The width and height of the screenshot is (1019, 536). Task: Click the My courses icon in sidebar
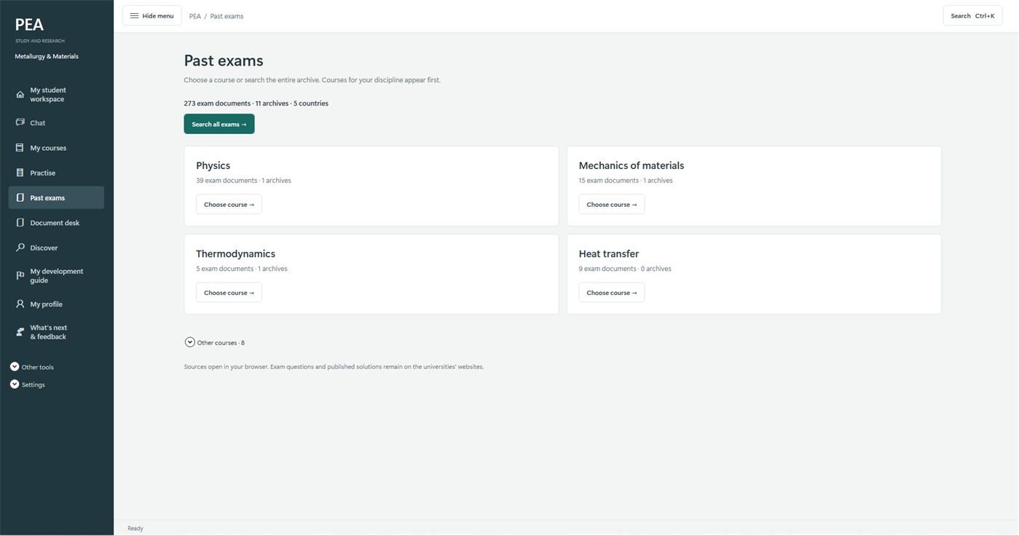pyautogui.click(x=20, y=148)
